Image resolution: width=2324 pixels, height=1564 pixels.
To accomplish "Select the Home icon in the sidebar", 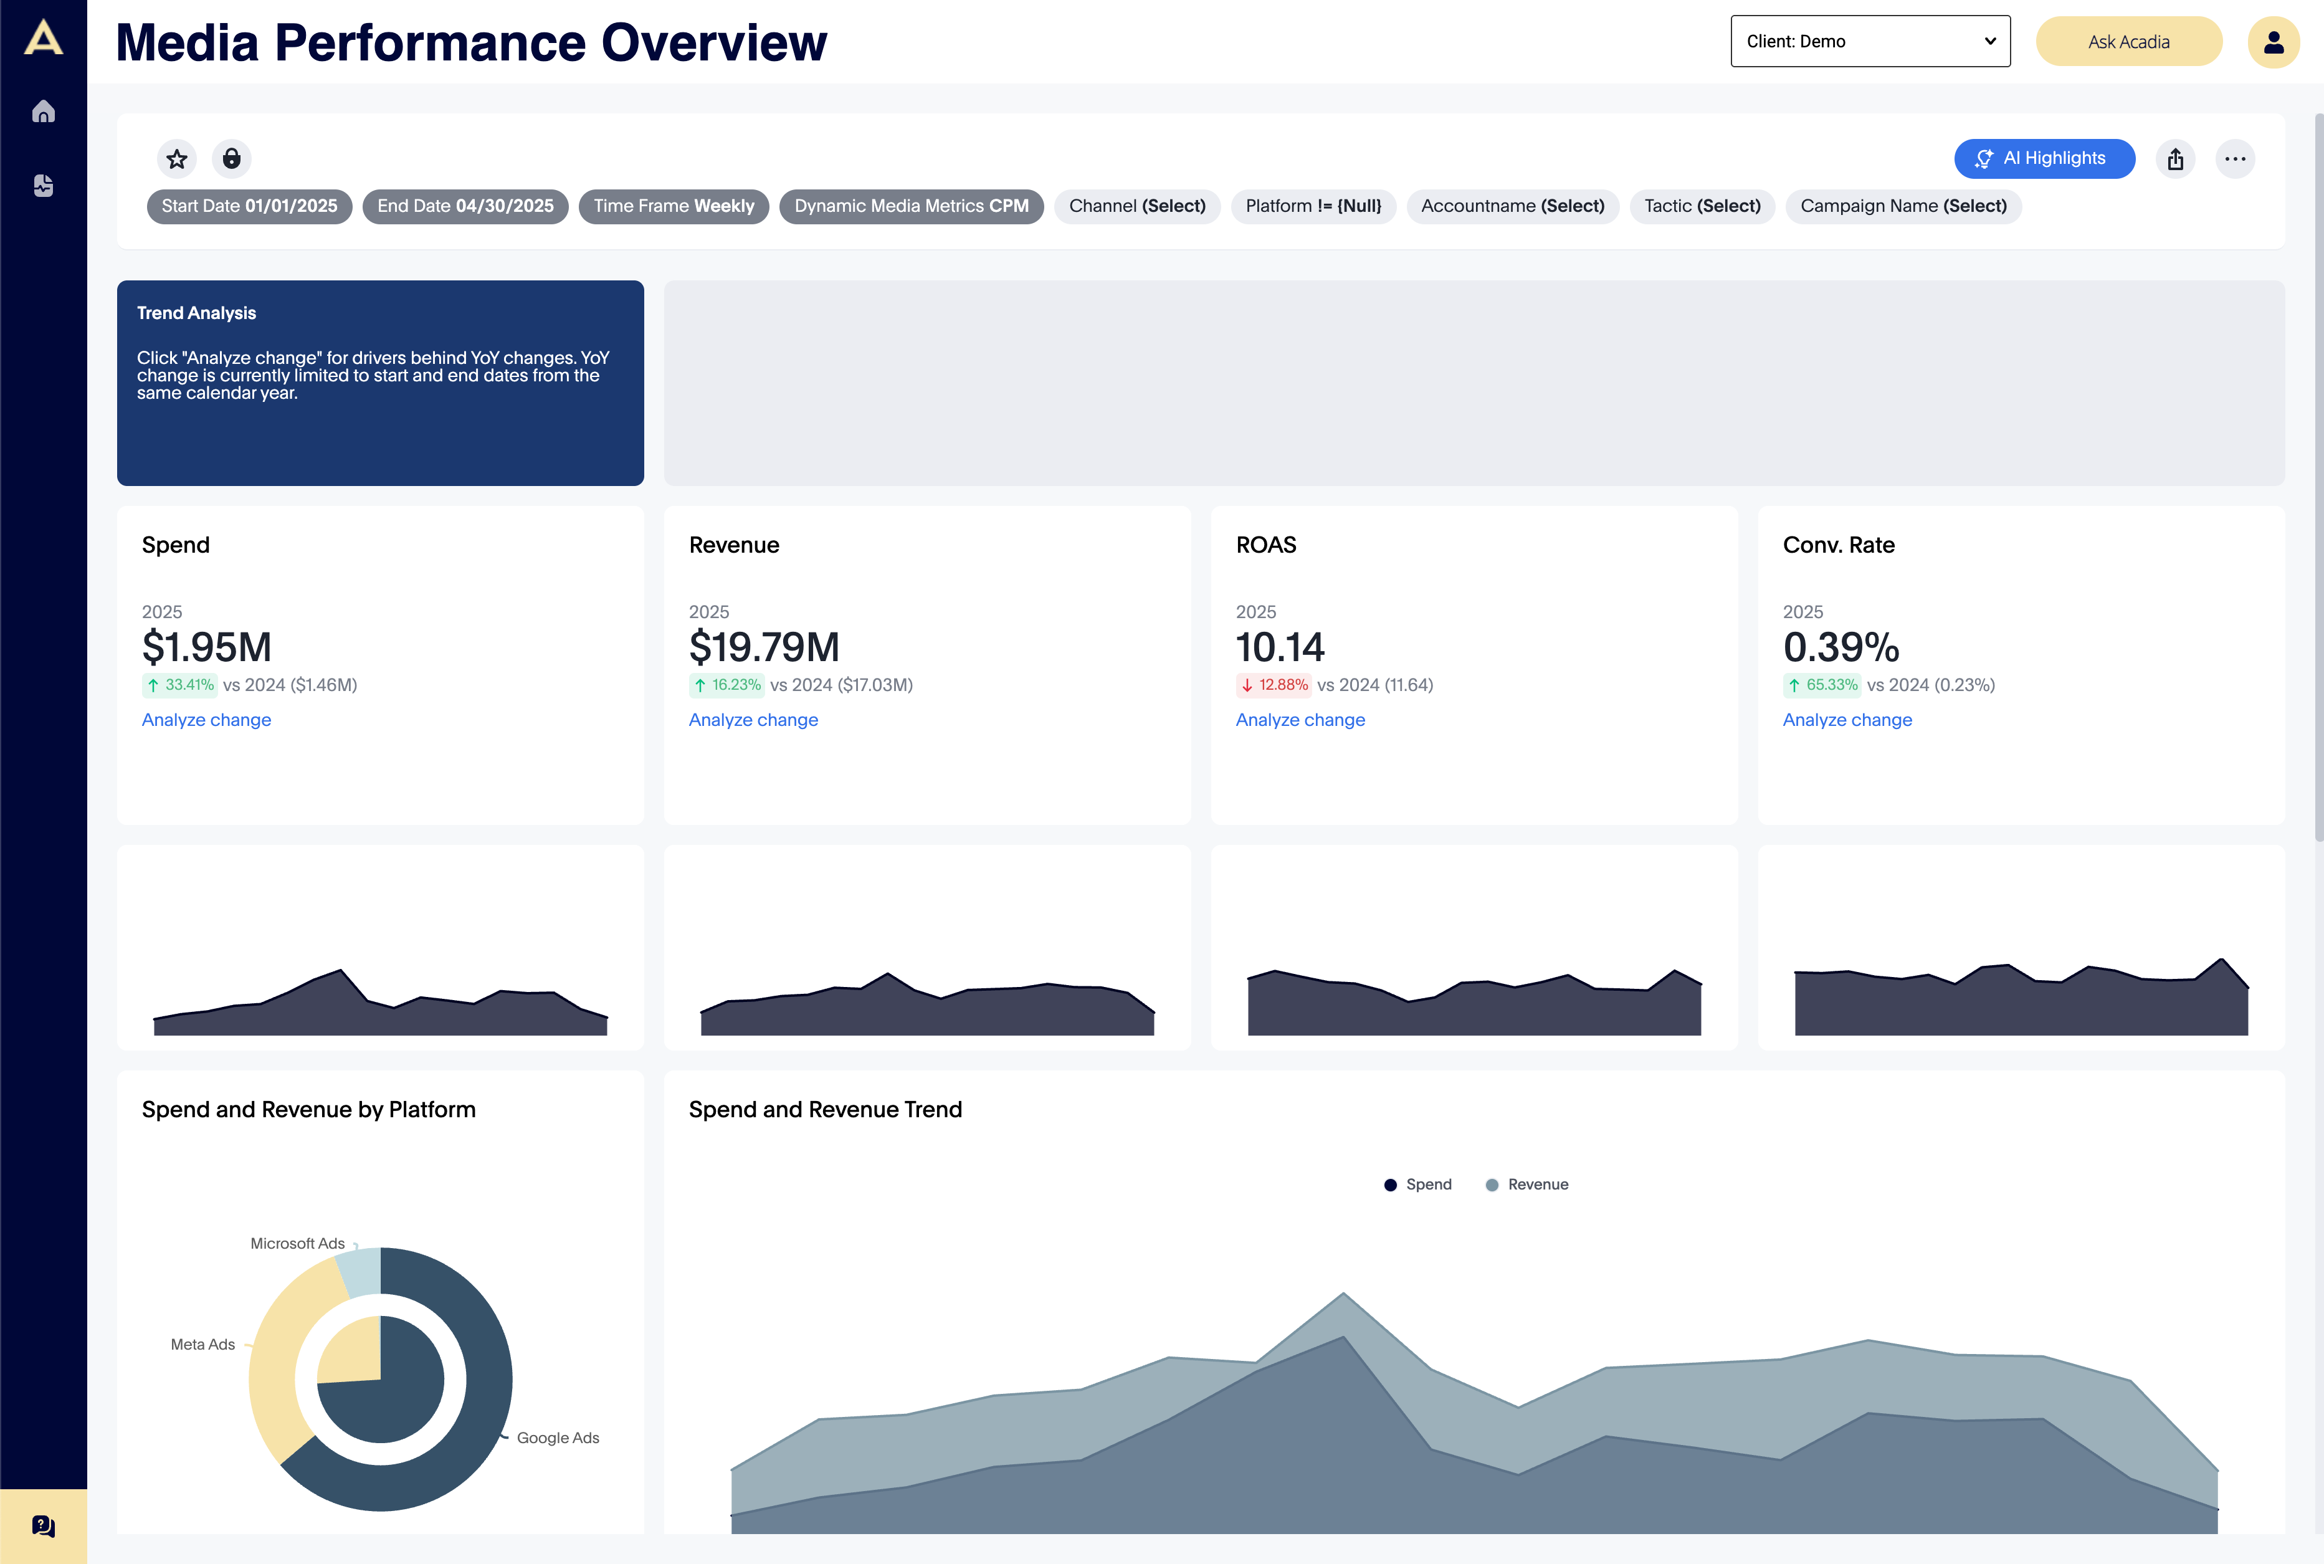I will click(44, 112).
